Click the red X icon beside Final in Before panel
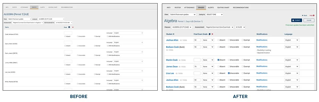 pyautogui.click(x=73, y=27)
